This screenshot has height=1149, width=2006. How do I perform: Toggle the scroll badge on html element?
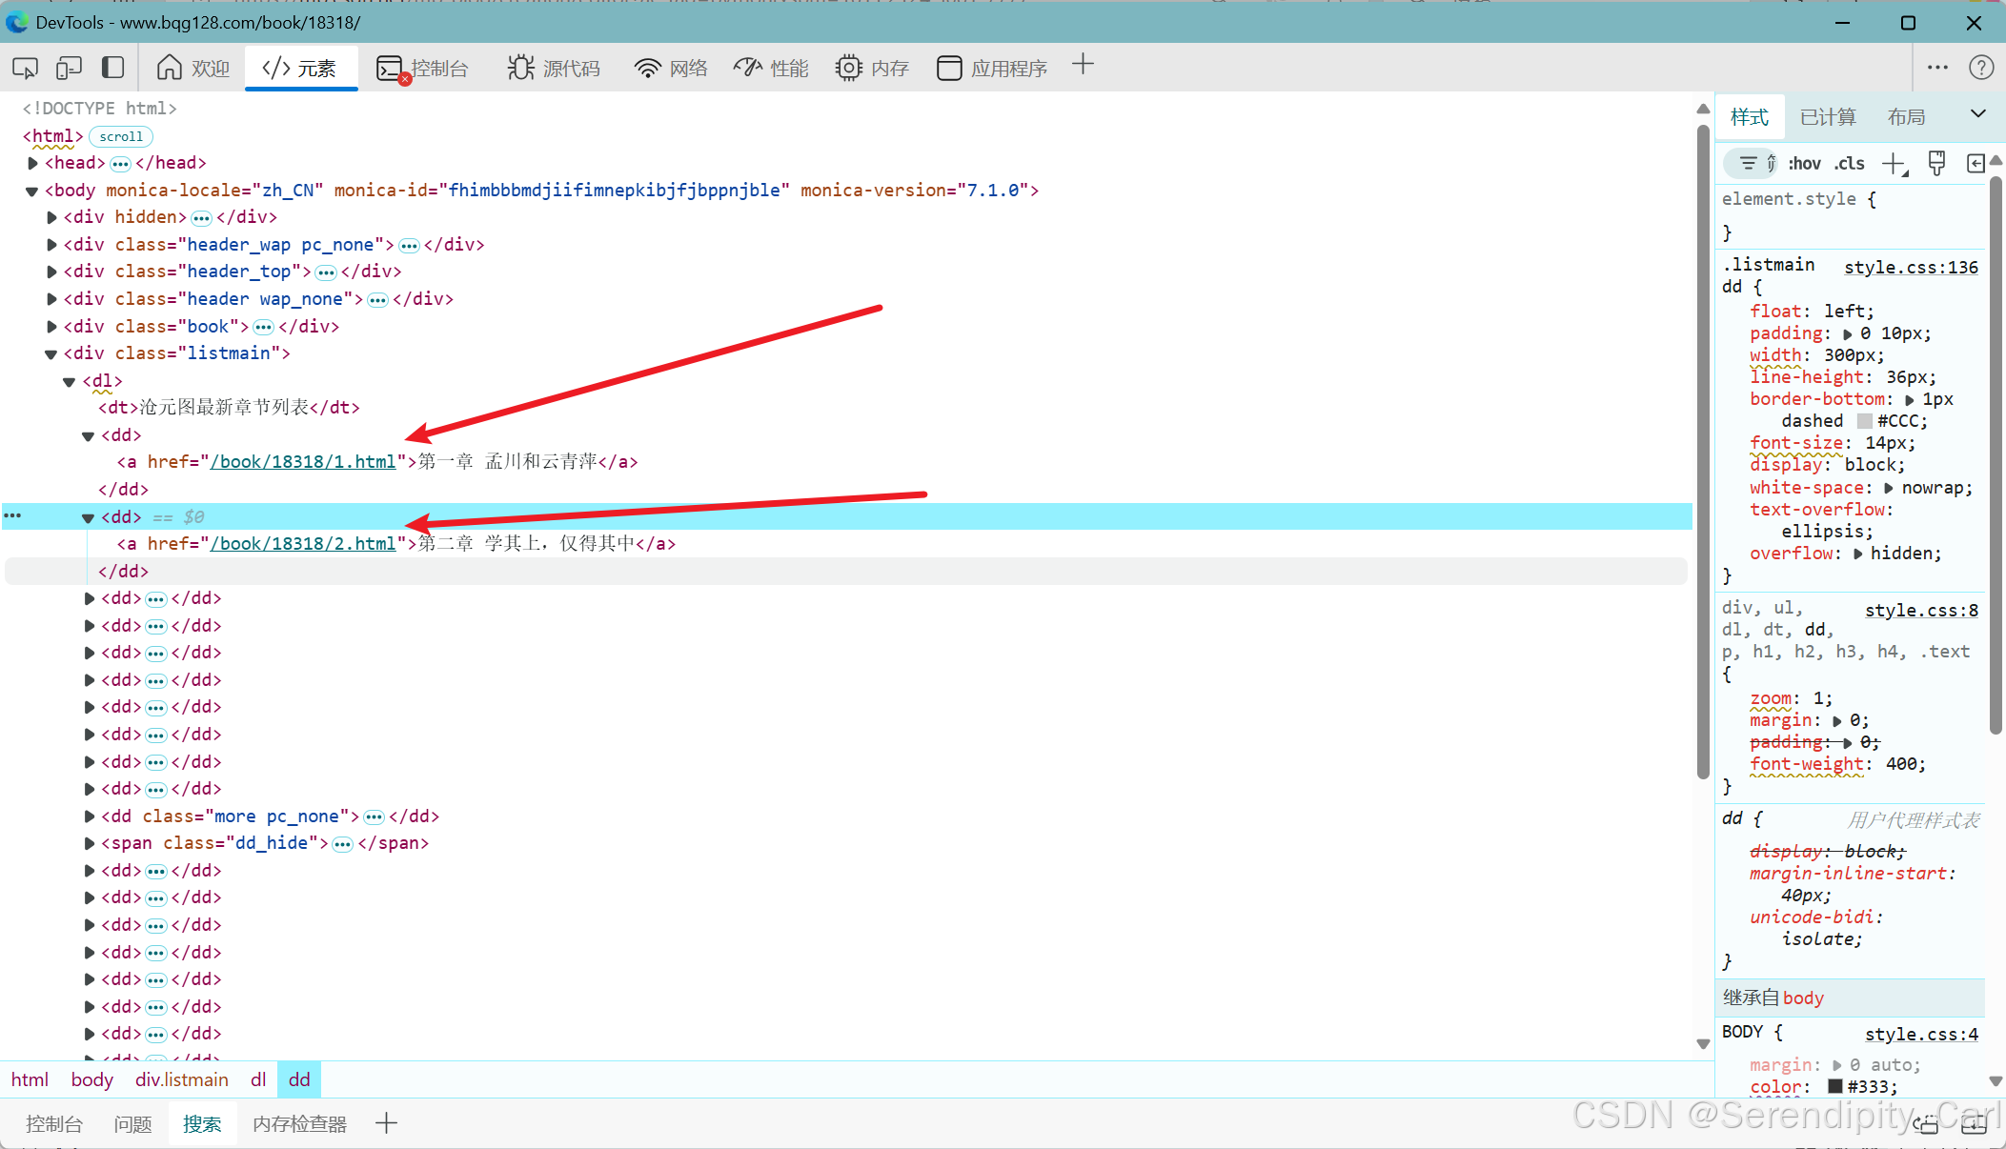(x=121, y=136)
